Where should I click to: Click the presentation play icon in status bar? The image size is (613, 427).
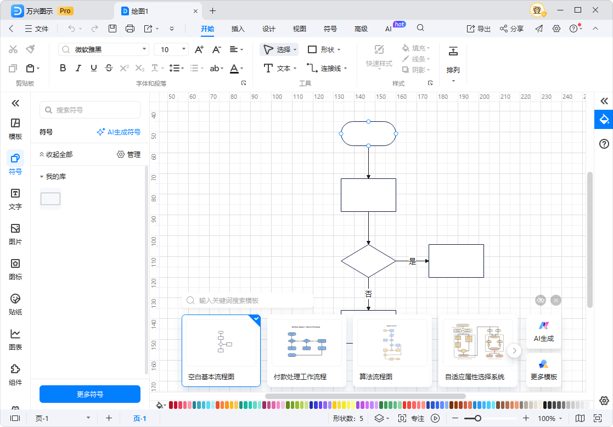[435, 418]
